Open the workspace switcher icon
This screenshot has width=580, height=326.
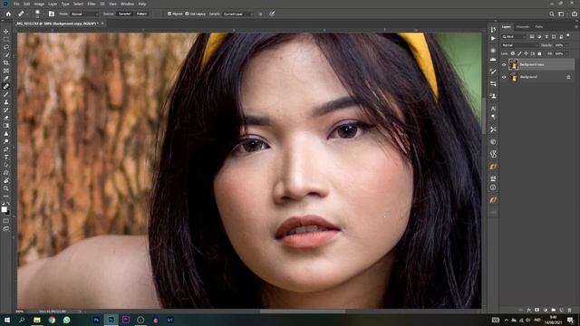pos(561,14)
